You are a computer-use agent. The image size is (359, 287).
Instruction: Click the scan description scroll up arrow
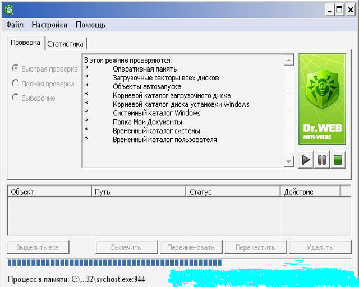[289, 61]
